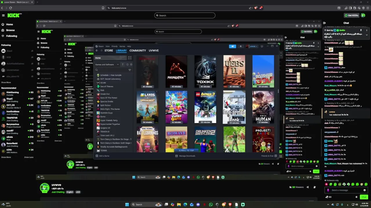Click the outer Kick Search field
This screenshot has width=371, height=208.
pyautogui.click(x=185, y=15)
